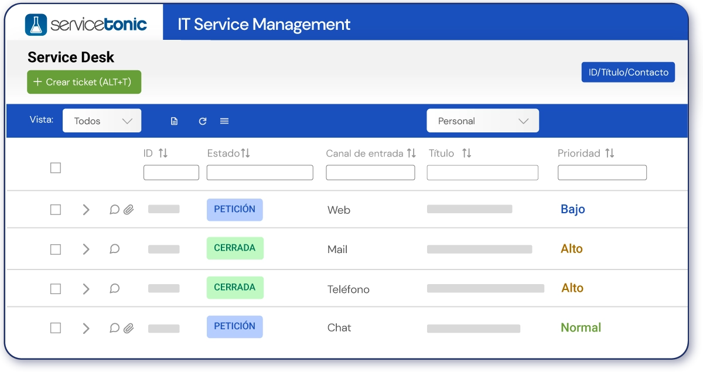Screen dimensions: 703x372
Task: Open the Vista Todos dropdown
Action: 102,121
